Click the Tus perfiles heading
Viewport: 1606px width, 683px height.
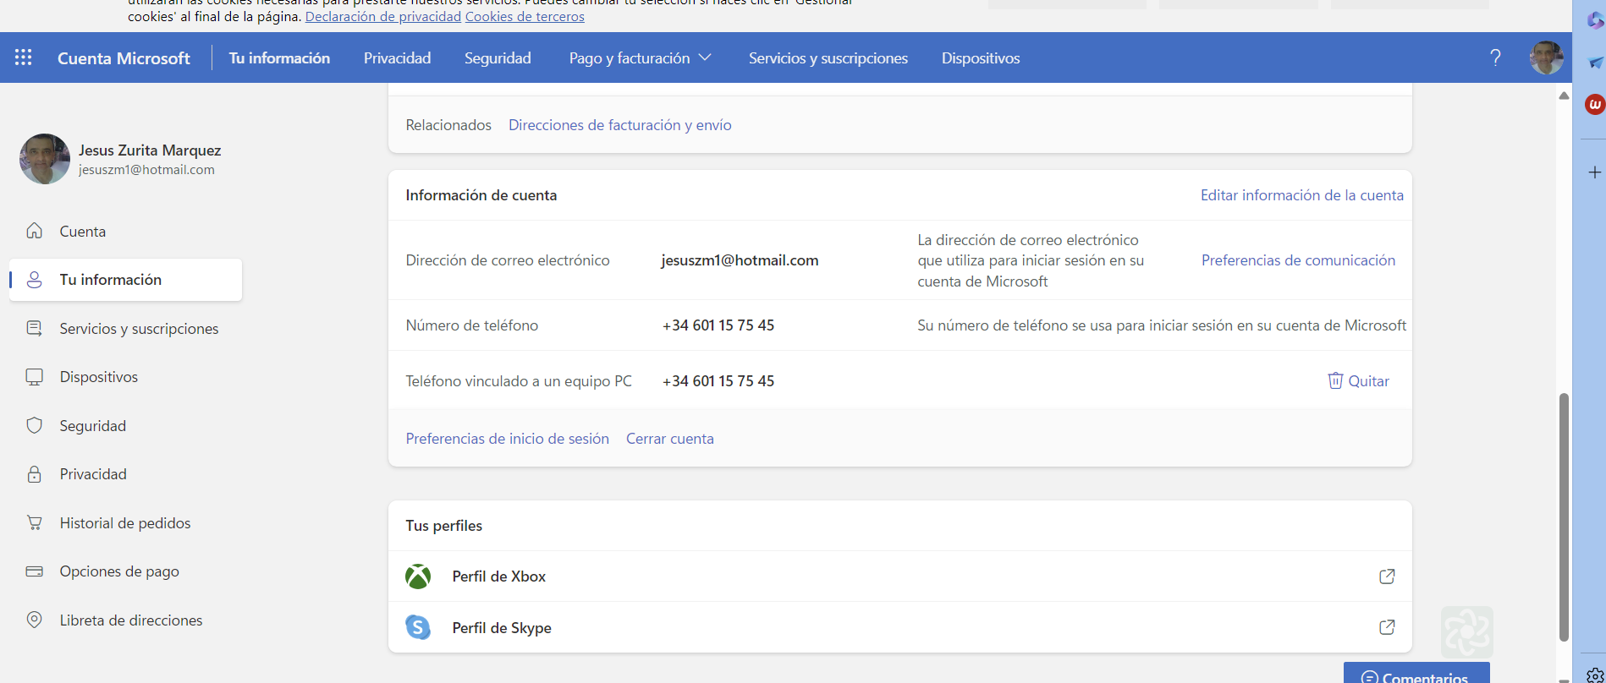tap(443, 526)
